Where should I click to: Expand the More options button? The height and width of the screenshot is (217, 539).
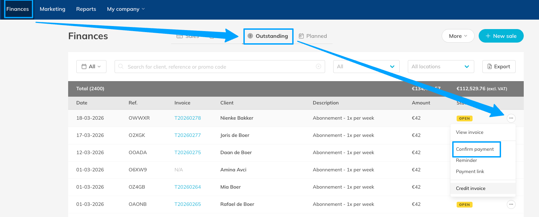pos(458,36)
